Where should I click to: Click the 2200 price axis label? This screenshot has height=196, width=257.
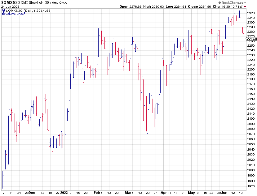pos(251,70)
